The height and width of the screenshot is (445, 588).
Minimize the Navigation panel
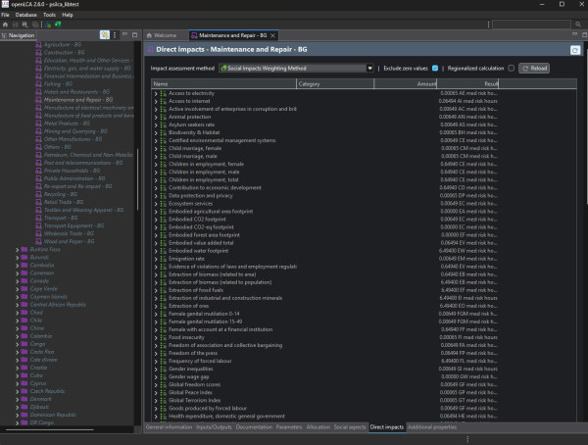[x=124, y=34]
